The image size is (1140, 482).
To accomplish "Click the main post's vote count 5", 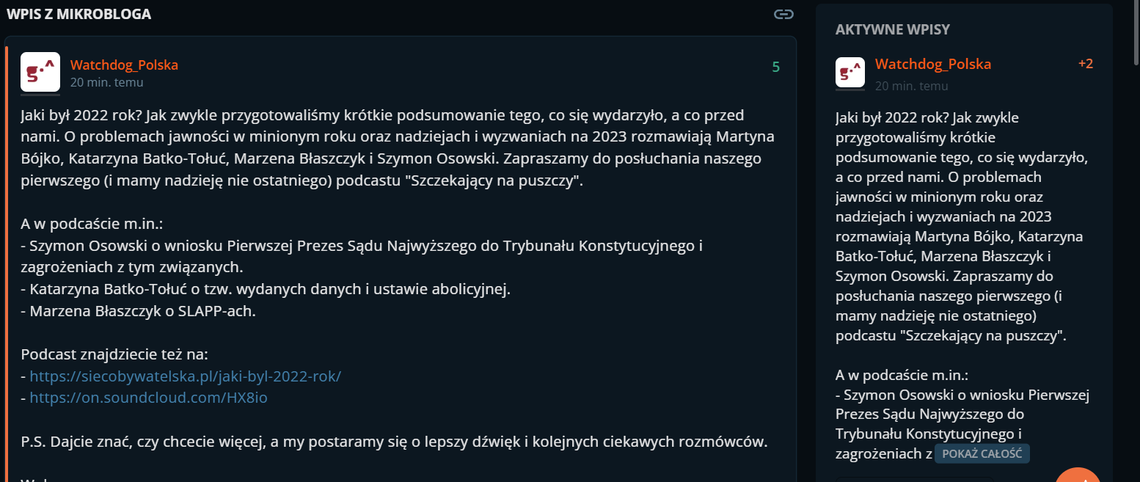I will [775, 67].
